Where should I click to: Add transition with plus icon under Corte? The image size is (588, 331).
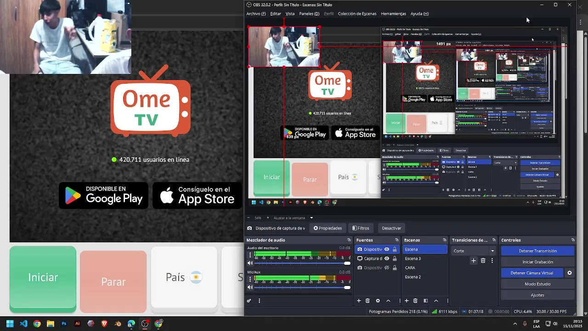474,261
